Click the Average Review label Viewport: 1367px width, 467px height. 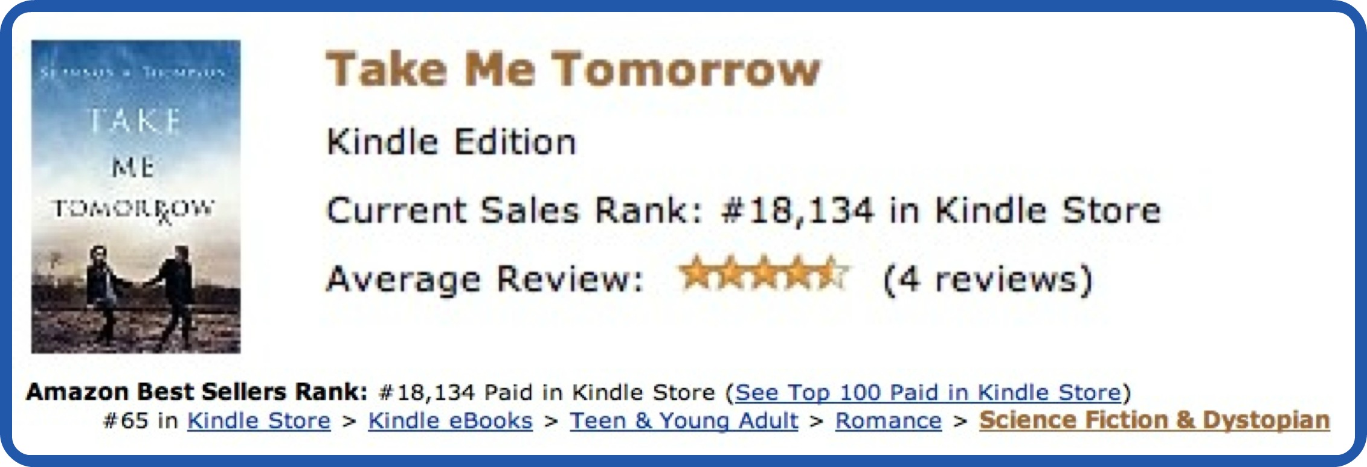pyautogui.click(x=485, y=279)
